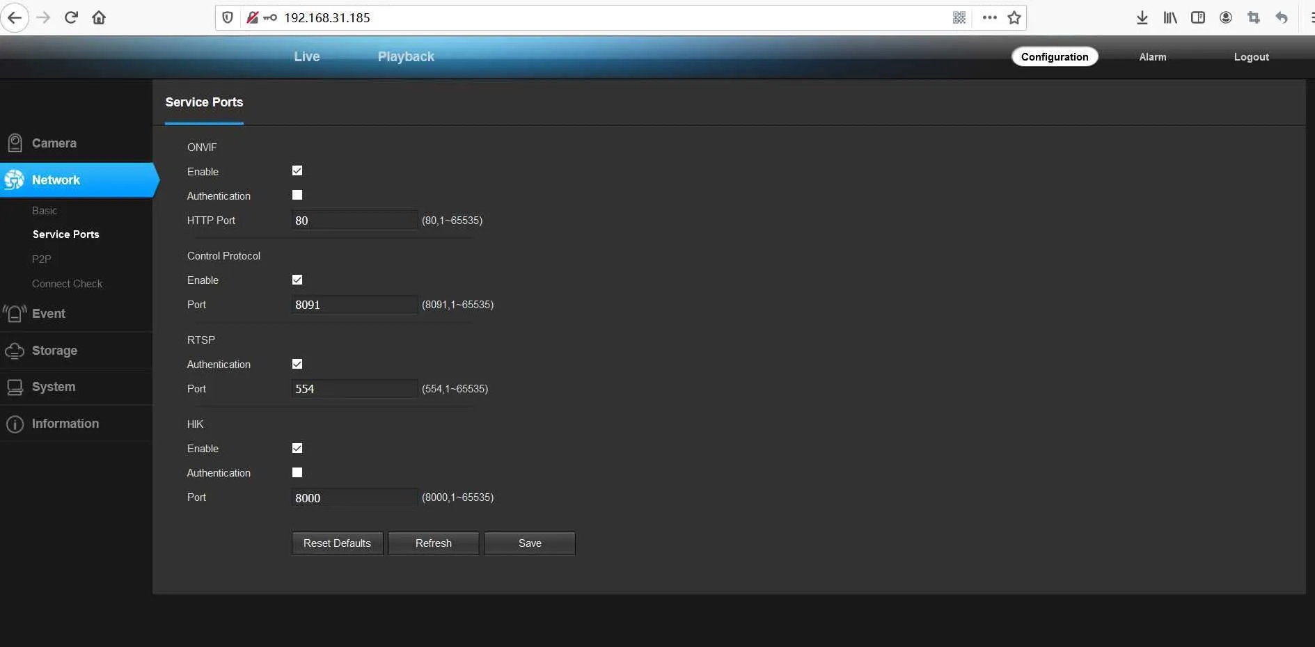The image size is (1315, 647).
Task: Click the Event alarm icon
Action: [15, 314]
